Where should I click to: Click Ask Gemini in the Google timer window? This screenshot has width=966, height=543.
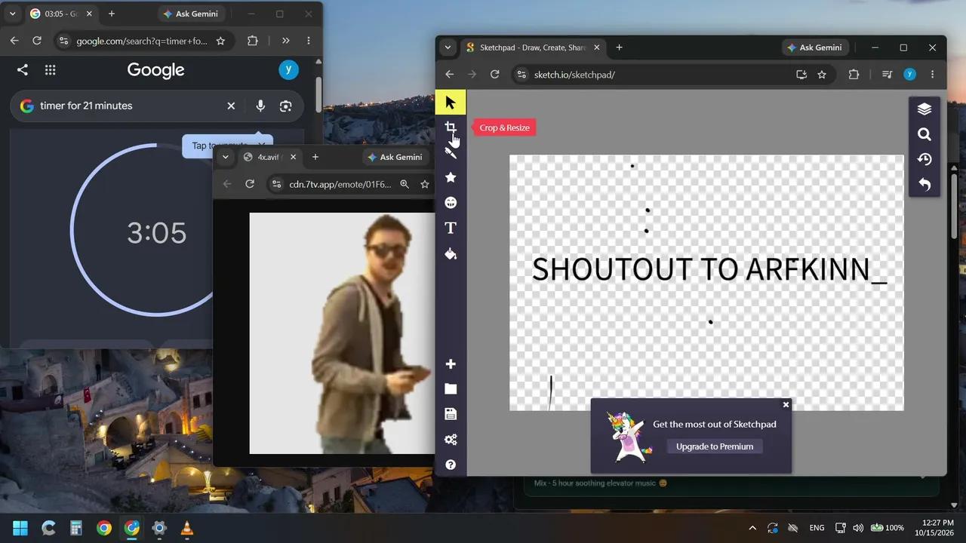click(x=191, y=14)
